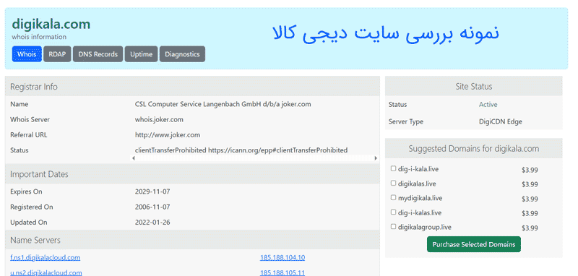
Task: Click the Expires On label
Action: pos(26,191)
